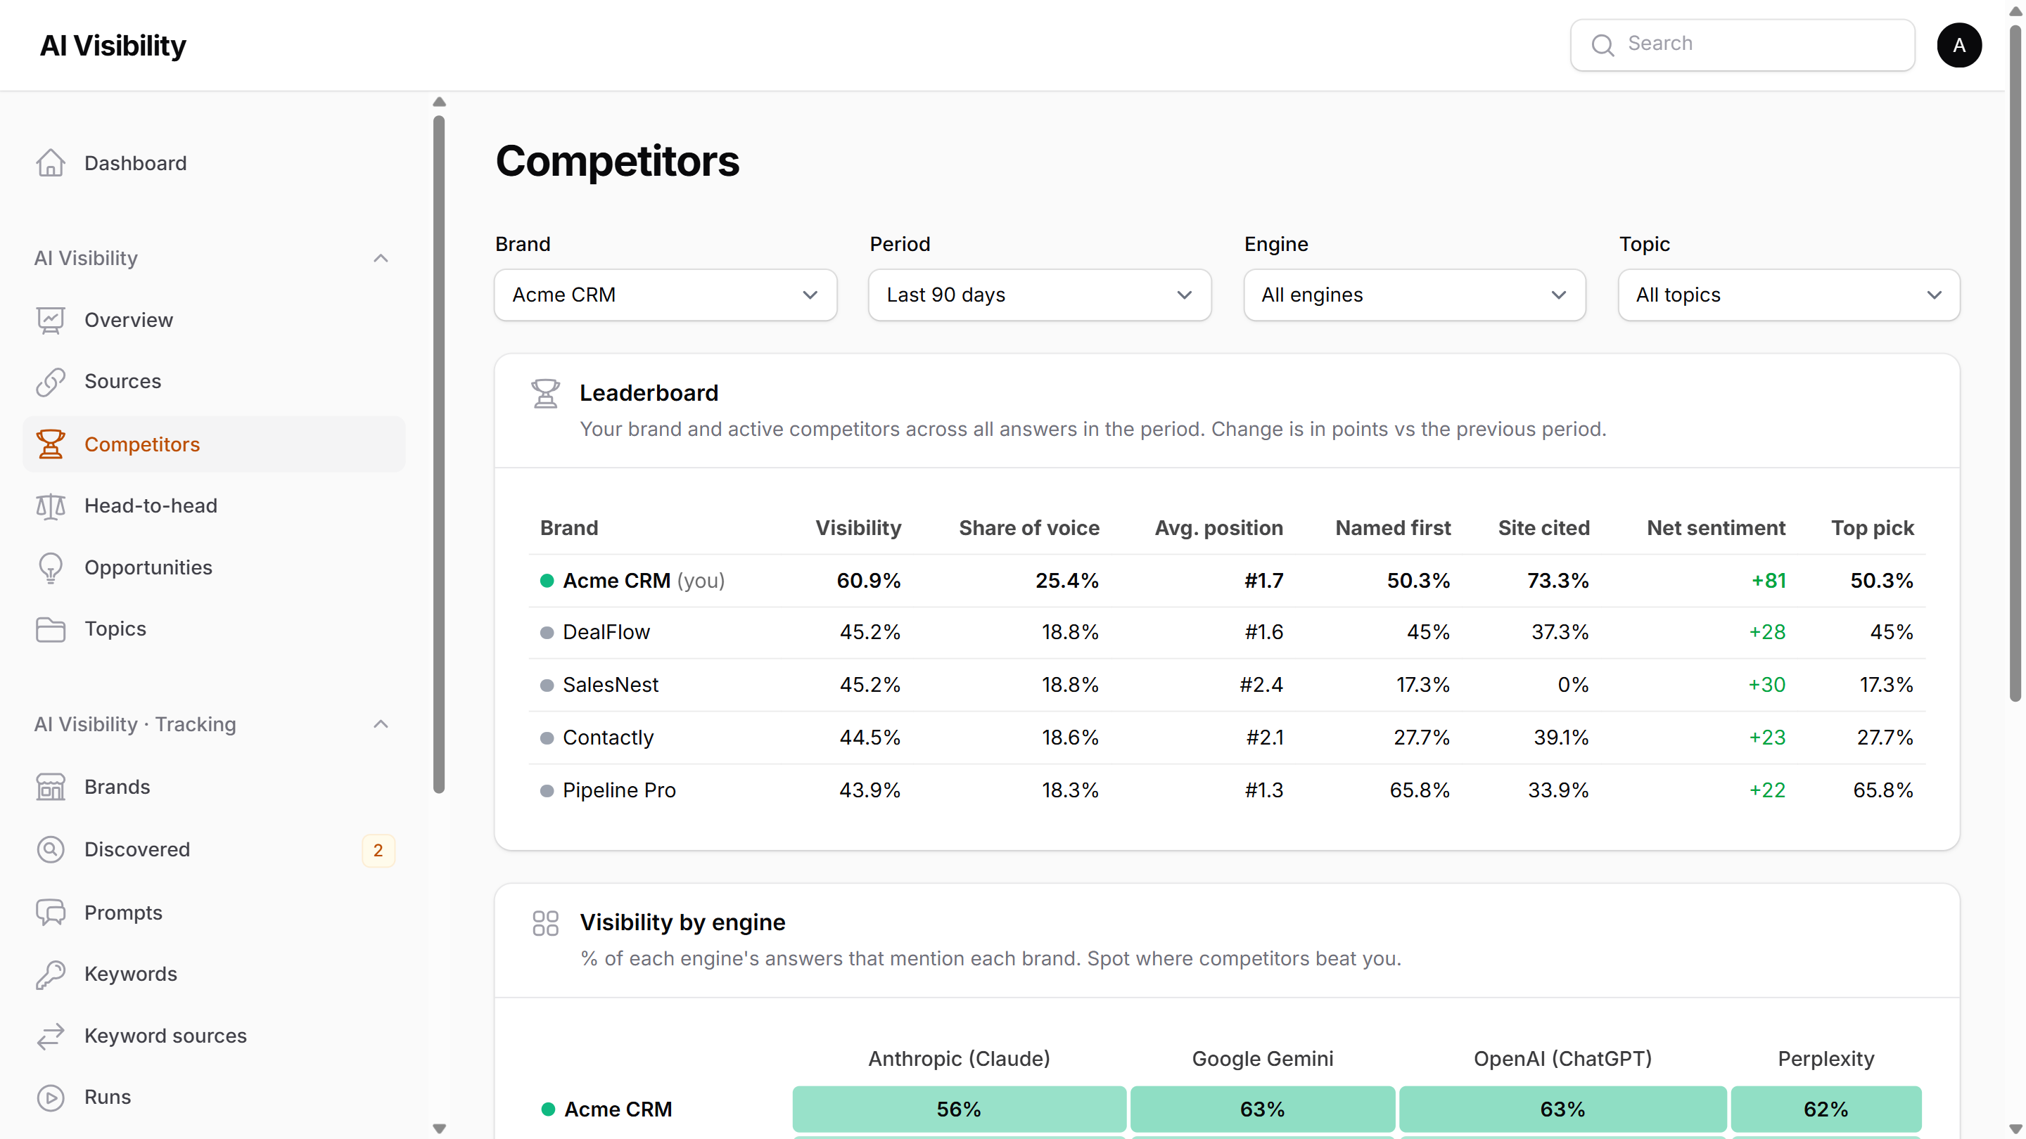This screenshot has height=1139, width=2026.
Task: Navigate to Brands
Action: [x=214, y=787]
